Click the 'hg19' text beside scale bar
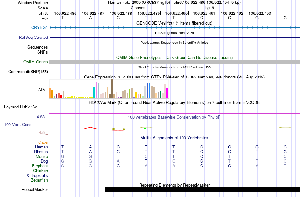300x197 pixels. tap(209, 8)
